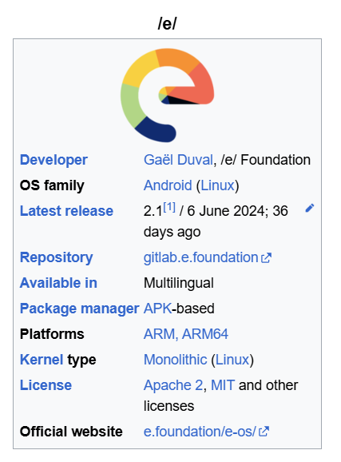The height and width of the screenshot is (462, 341).
Task: Click the Available in label link
Action: pyautogui.click(x=58, y=283)
